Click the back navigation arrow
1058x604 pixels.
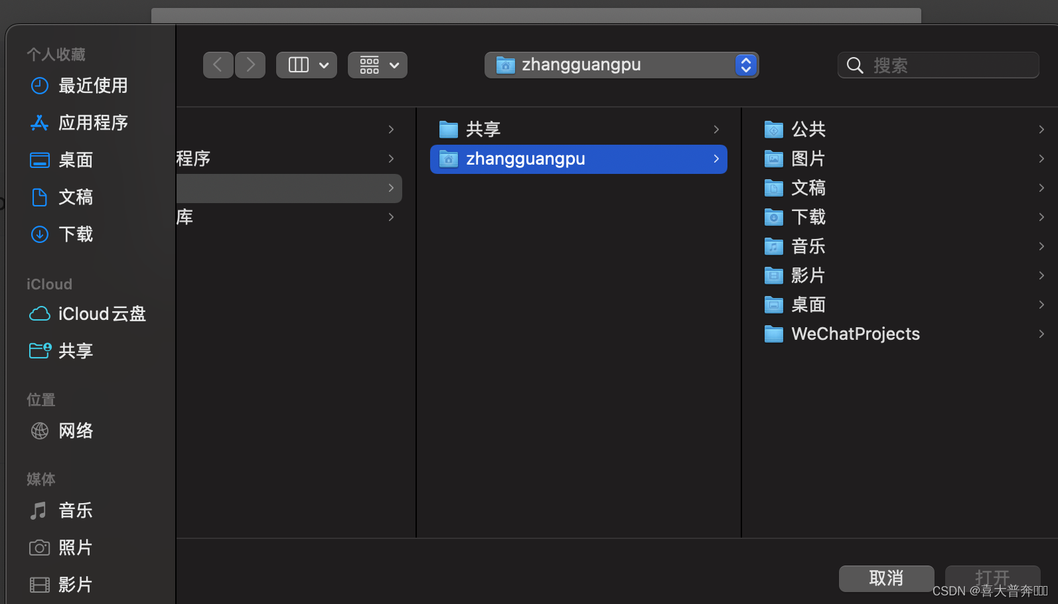pyautogui.click(x=218, y=65)
